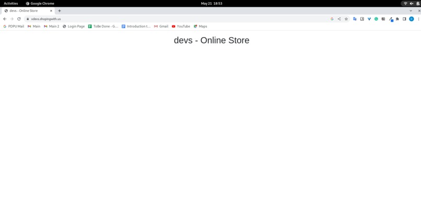The height and width of the screenshot is (222, 421).
Task: Click the address bar URL xdevs.shopingwith.us
Action: [x=46, y=19]
